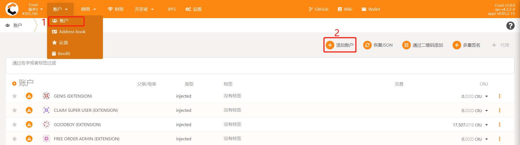Click the name or tag filter field
The image size is (520, 145).
pos(260,66)
